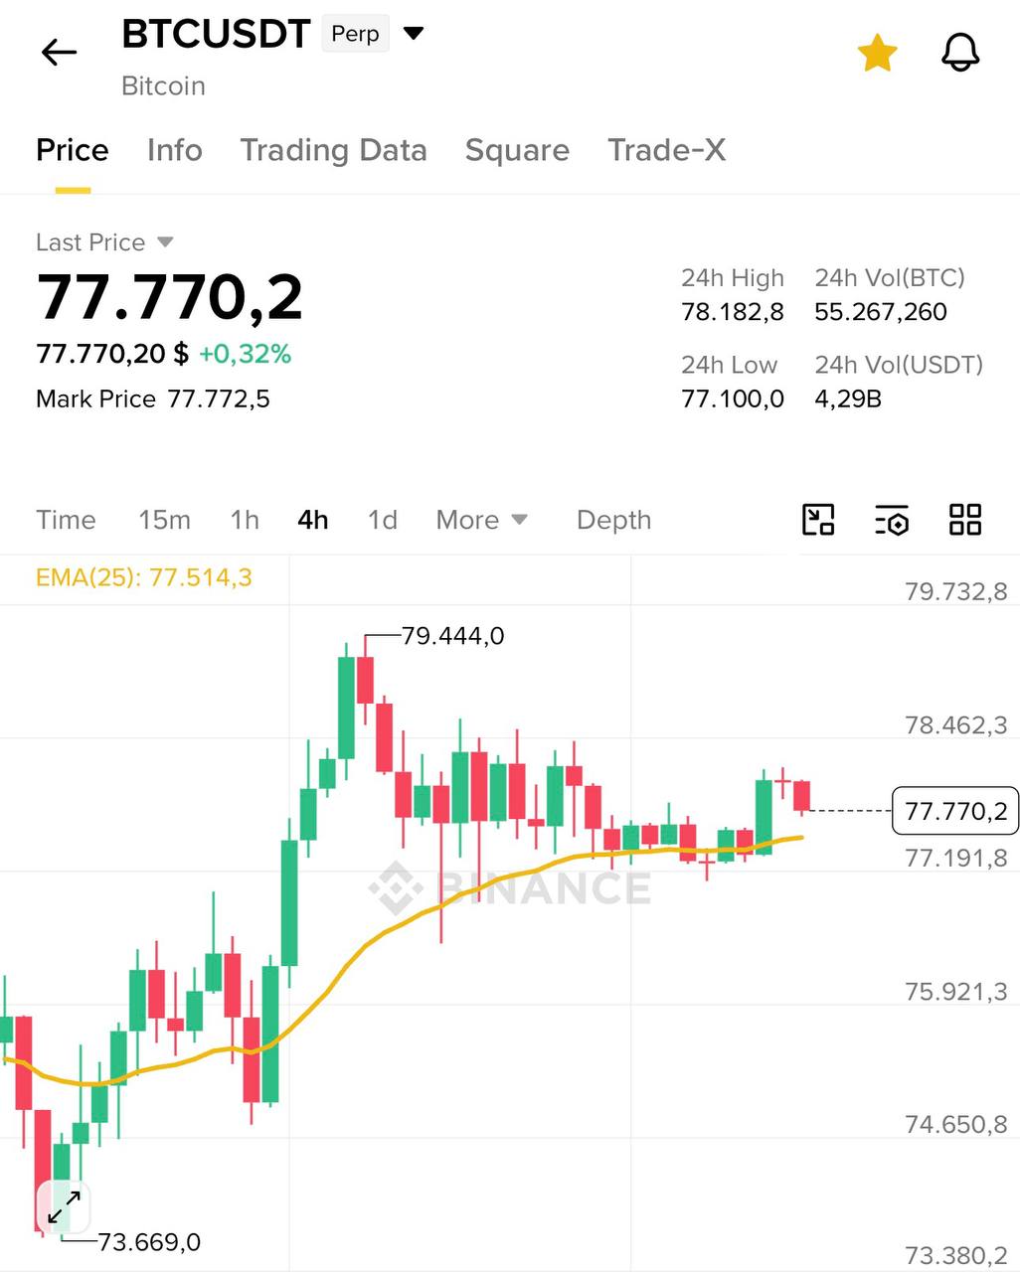Open the chart drawing tools icon
This screenshot has width=1020, height=1272.
pos(818,520)
